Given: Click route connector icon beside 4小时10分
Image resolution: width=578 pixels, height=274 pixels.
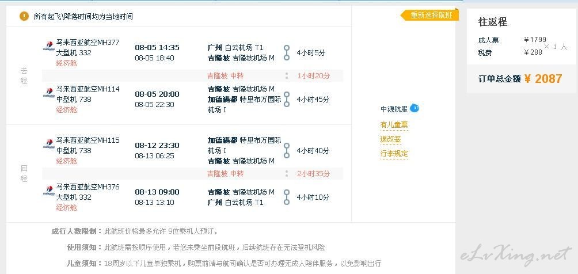Looking at the screenshot, I should tap(287, 197).
